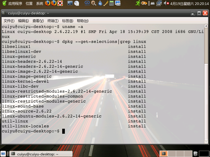Launch the screenshot tool icon

[x=118, y=3]
